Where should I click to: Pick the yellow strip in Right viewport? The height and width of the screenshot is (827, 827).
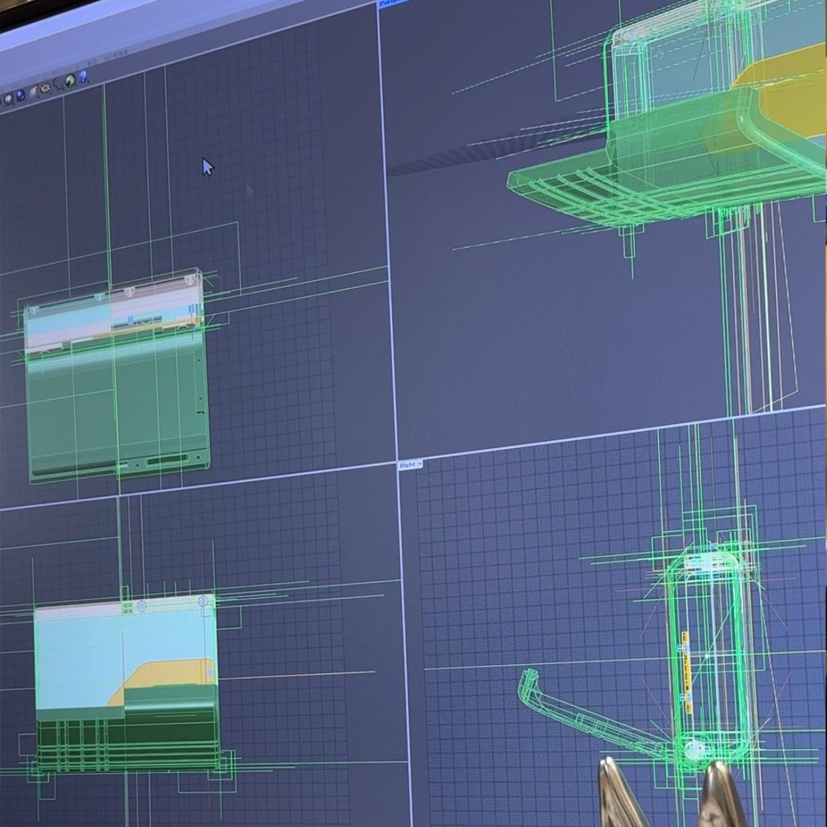click(686, 672)
